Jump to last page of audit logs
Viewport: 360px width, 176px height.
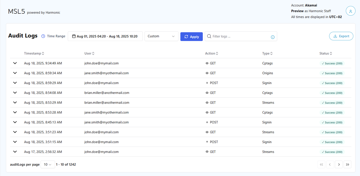pyautogui.click(x=347, y=165)
